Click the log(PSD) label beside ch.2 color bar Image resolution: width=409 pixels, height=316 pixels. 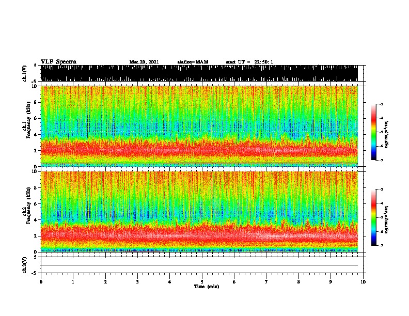pos(387,219)
